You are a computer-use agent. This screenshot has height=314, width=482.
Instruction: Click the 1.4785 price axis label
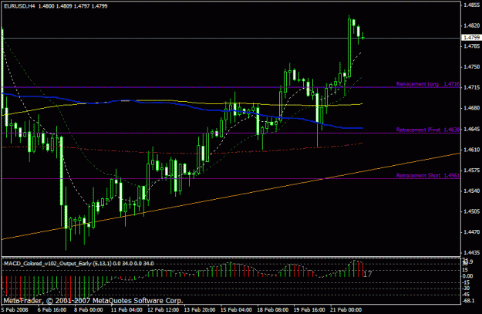click(471, 46)
